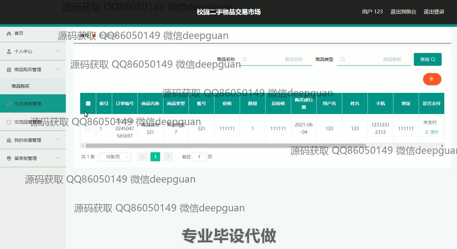Click the personal center user icon
Image resolution: width=457 pixels, height=249 pixels.
[x=9, y=51]
